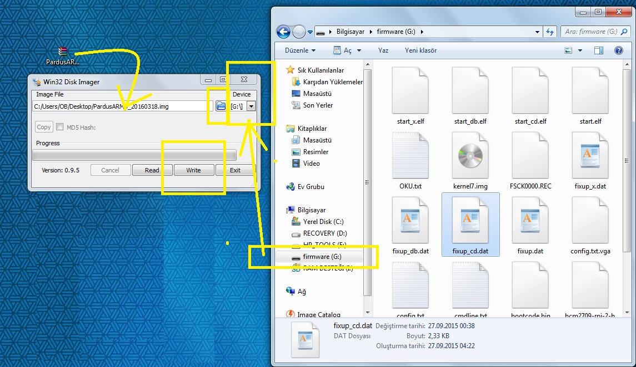The height and width of the screenshot is (367, 636).
Task: Open RECOVERY (D:) drive
Action: 319,233
